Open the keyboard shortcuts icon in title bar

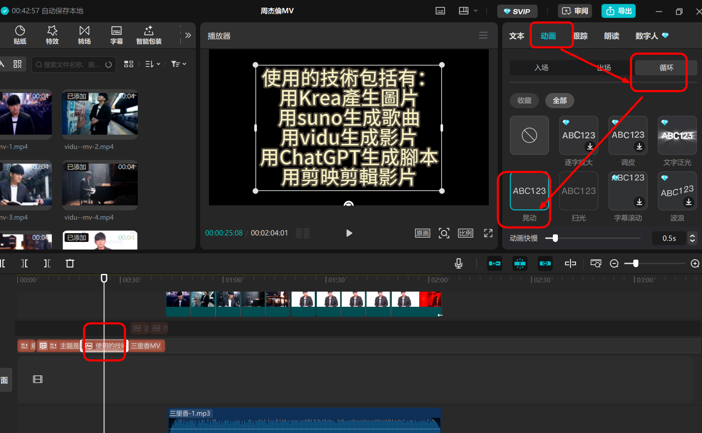pos(440,11)
